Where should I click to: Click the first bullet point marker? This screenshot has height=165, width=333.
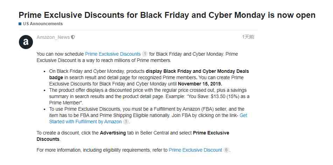[44, 71]
